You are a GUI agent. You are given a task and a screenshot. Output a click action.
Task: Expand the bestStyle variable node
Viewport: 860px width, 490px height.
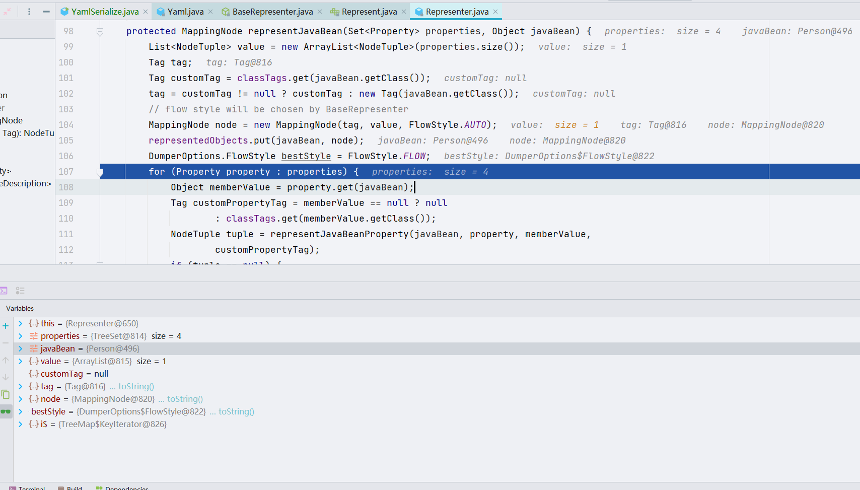tap(20, 411)
